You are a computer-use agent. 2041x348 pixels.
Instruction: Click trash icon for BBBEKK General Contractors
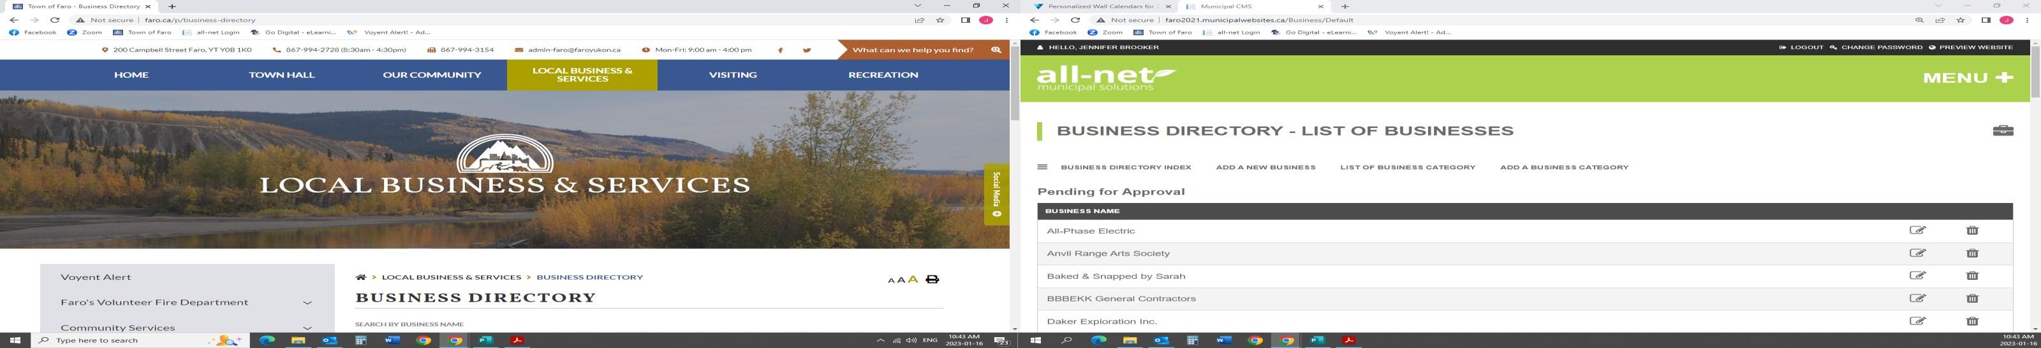(1972, 298)
